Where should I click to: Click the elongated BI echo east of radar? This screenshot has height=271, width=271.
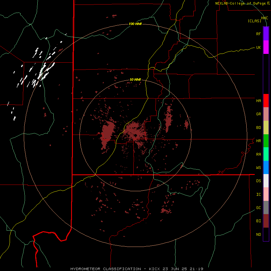point(169,119)
